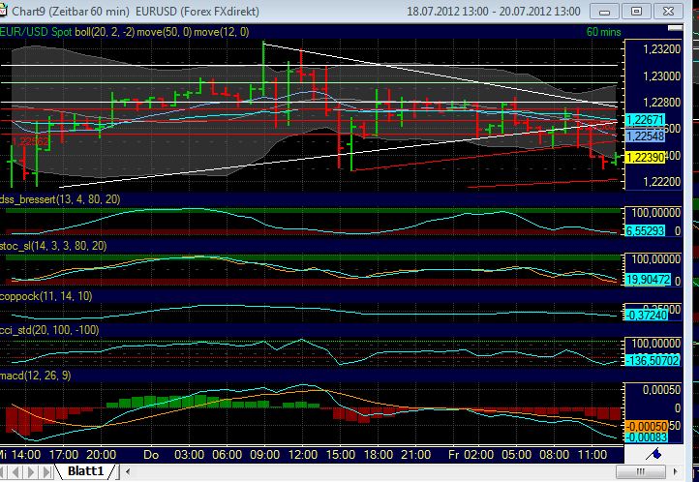
Task: Click the 1,22800 price axis label
Action: (x=662, y=103)
